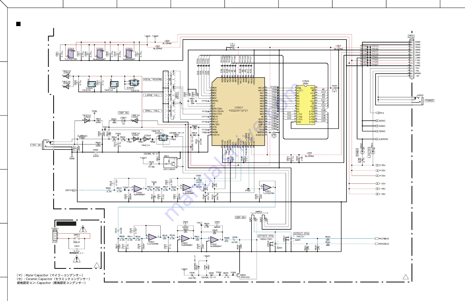
Task: Click the CN501 PH14P connector label
Action: 411,36
